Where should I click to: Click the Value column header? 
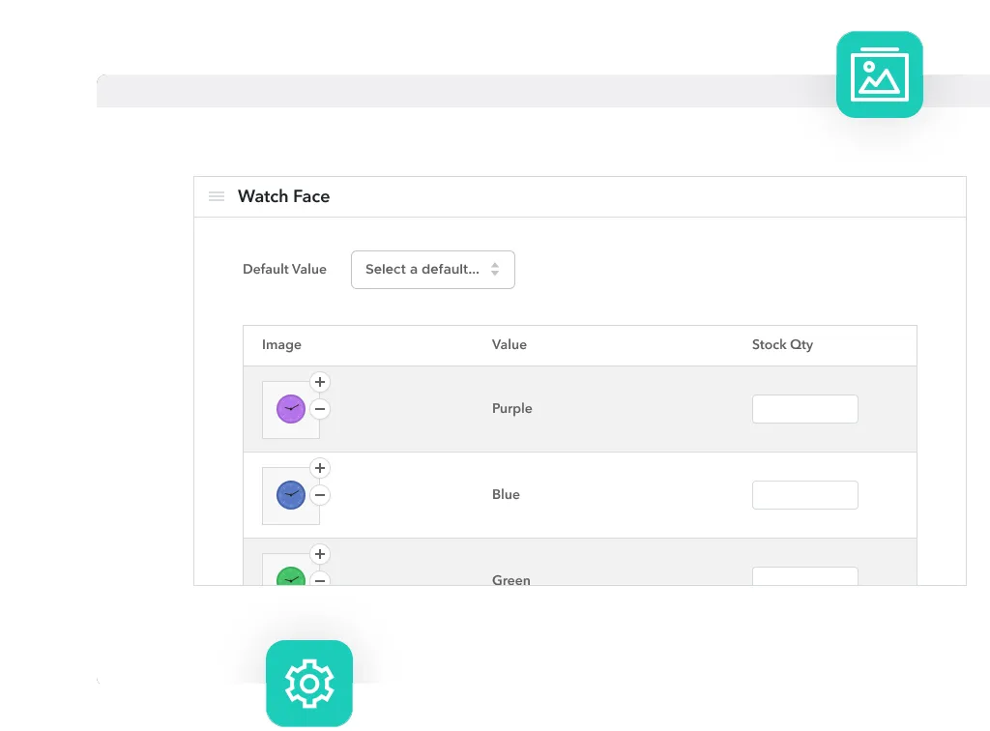[x=509, y=344]
